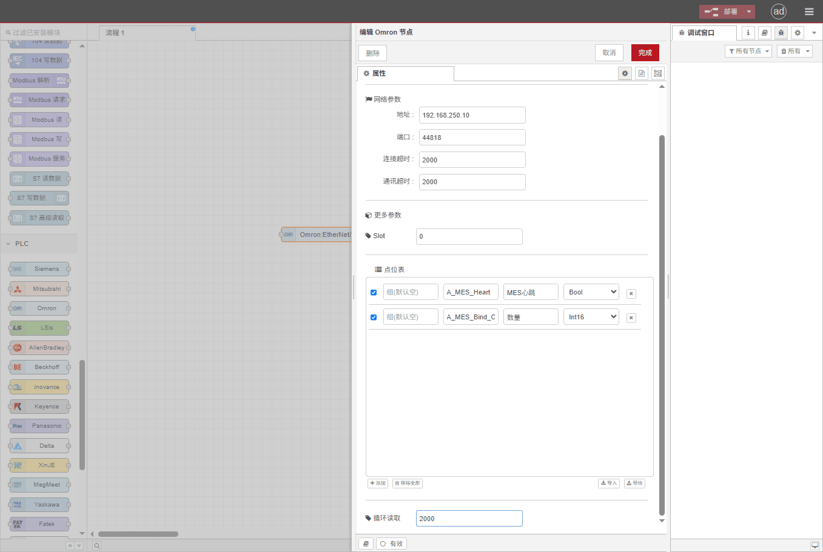Toggle the 有效 node enable button
823x552 pixels.
click(x=391, y=544)
